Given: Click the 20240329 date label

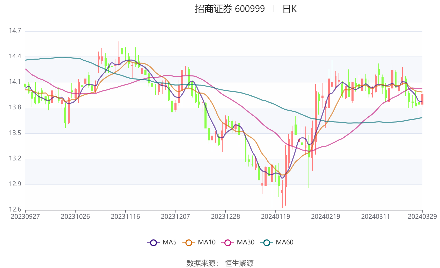Looking at the screenshot, I should click(422, 217).
